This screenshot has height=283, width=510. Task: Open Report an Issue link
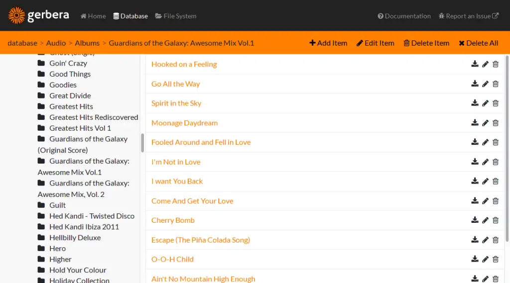(468, 16)
